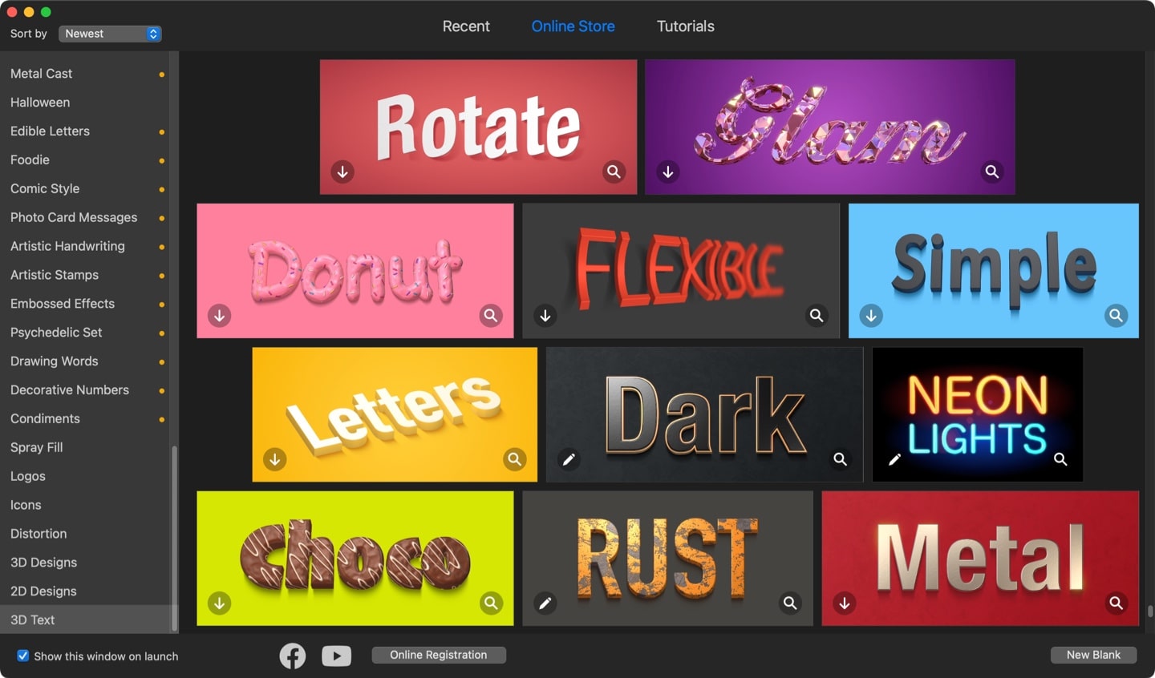Viewport: 1155px width, 678px height.
Task: Download the Metal template
Action: click(x=844, y=603)
